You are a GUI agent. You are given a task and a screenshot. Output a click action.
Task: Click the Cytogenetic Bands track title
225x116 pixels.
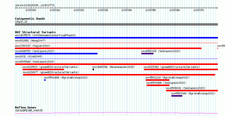[x=30, y=19]
